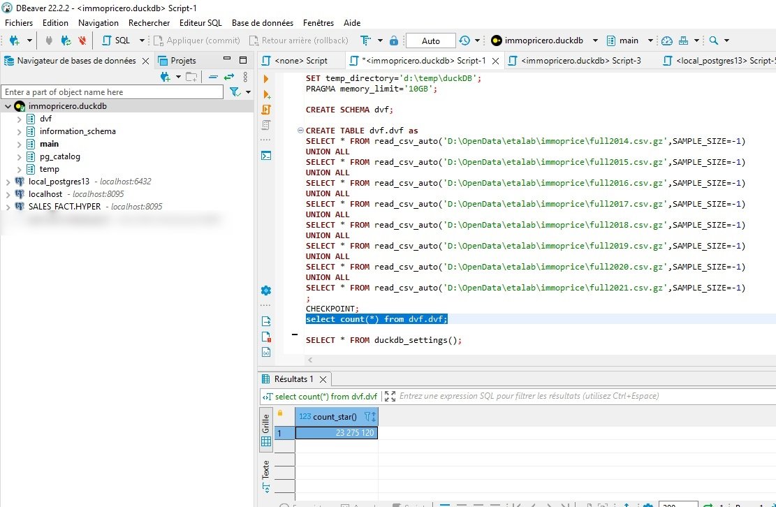Click the SQL editor button

tap(117, 41)
